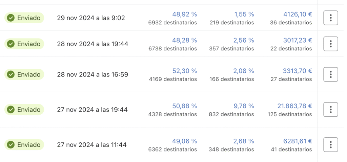Screen dimensions: 347x162
Task: Open three-dot menu for 29 nov 9:02 campaign
Action: 330,18
